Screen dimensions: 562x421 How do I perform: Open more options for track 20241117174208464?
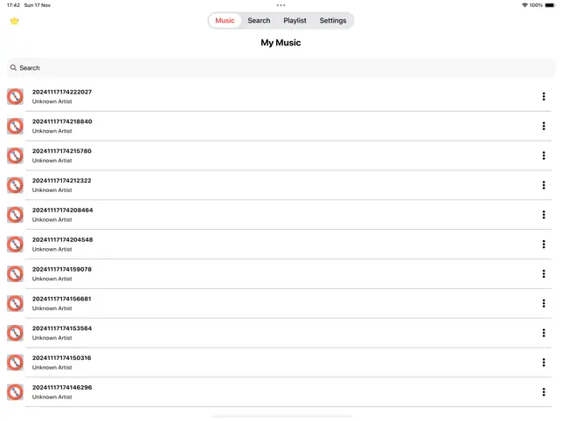coord(544,215)
